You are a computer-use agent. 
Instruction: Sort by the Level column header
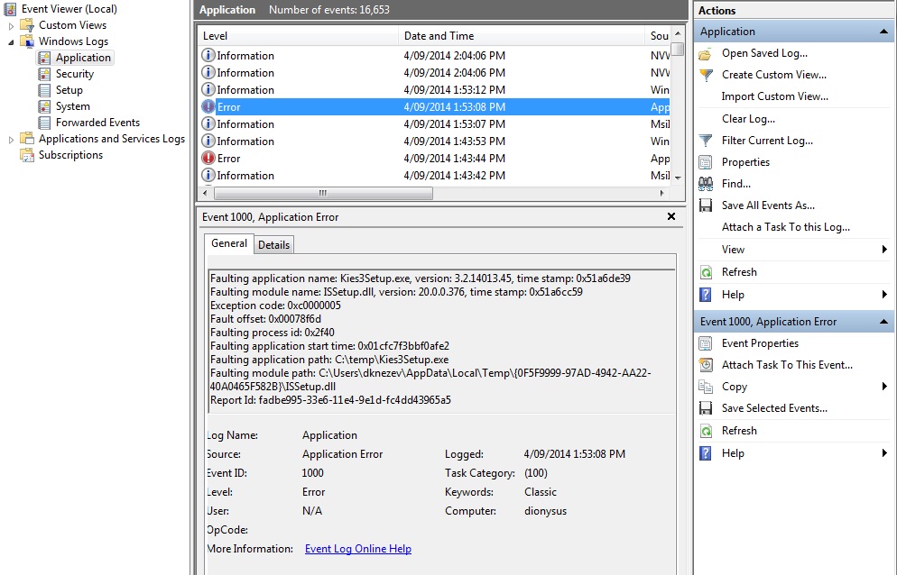pyautogui.click(x=298, y=36)
